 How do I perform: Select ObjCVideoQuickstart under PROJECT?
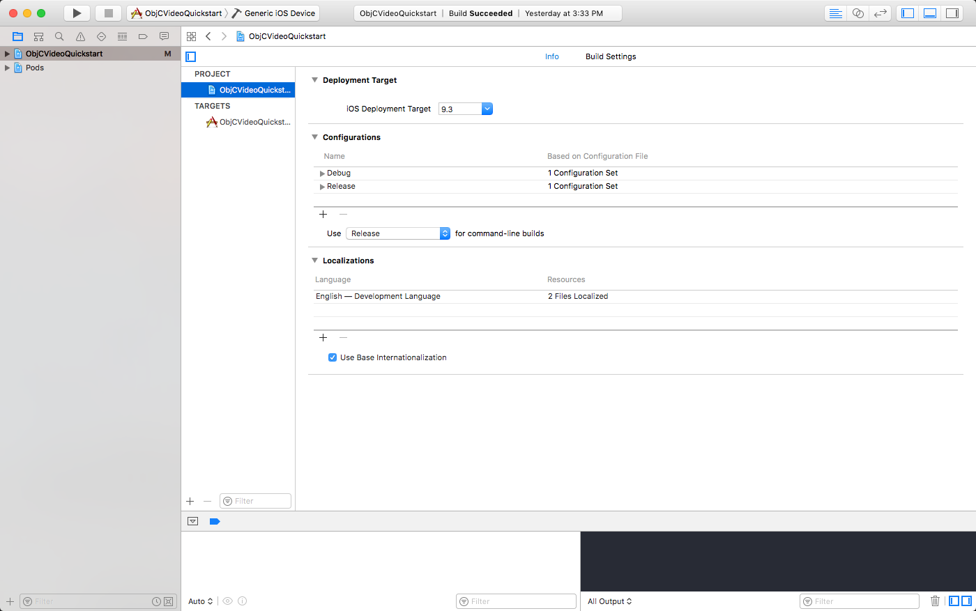[x=238, y=90]
